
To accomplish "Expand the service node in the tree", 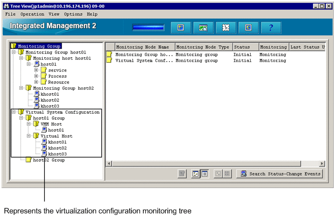I will 36,70.
